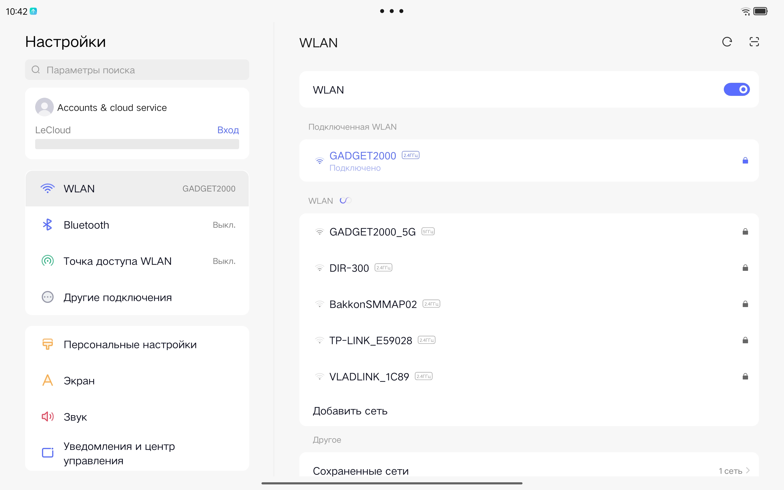Tap the Вход login link
784x490 pixels.
point(228,130)
